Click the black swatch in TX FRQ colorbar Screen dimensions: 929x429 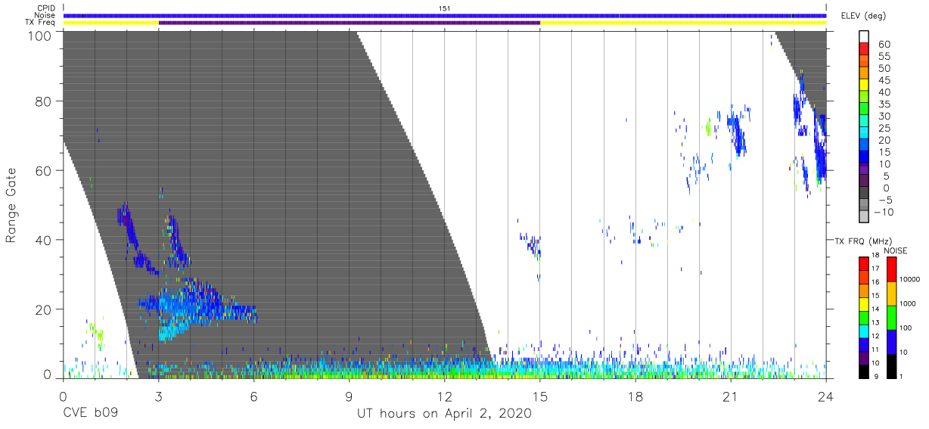click(864, 371)
